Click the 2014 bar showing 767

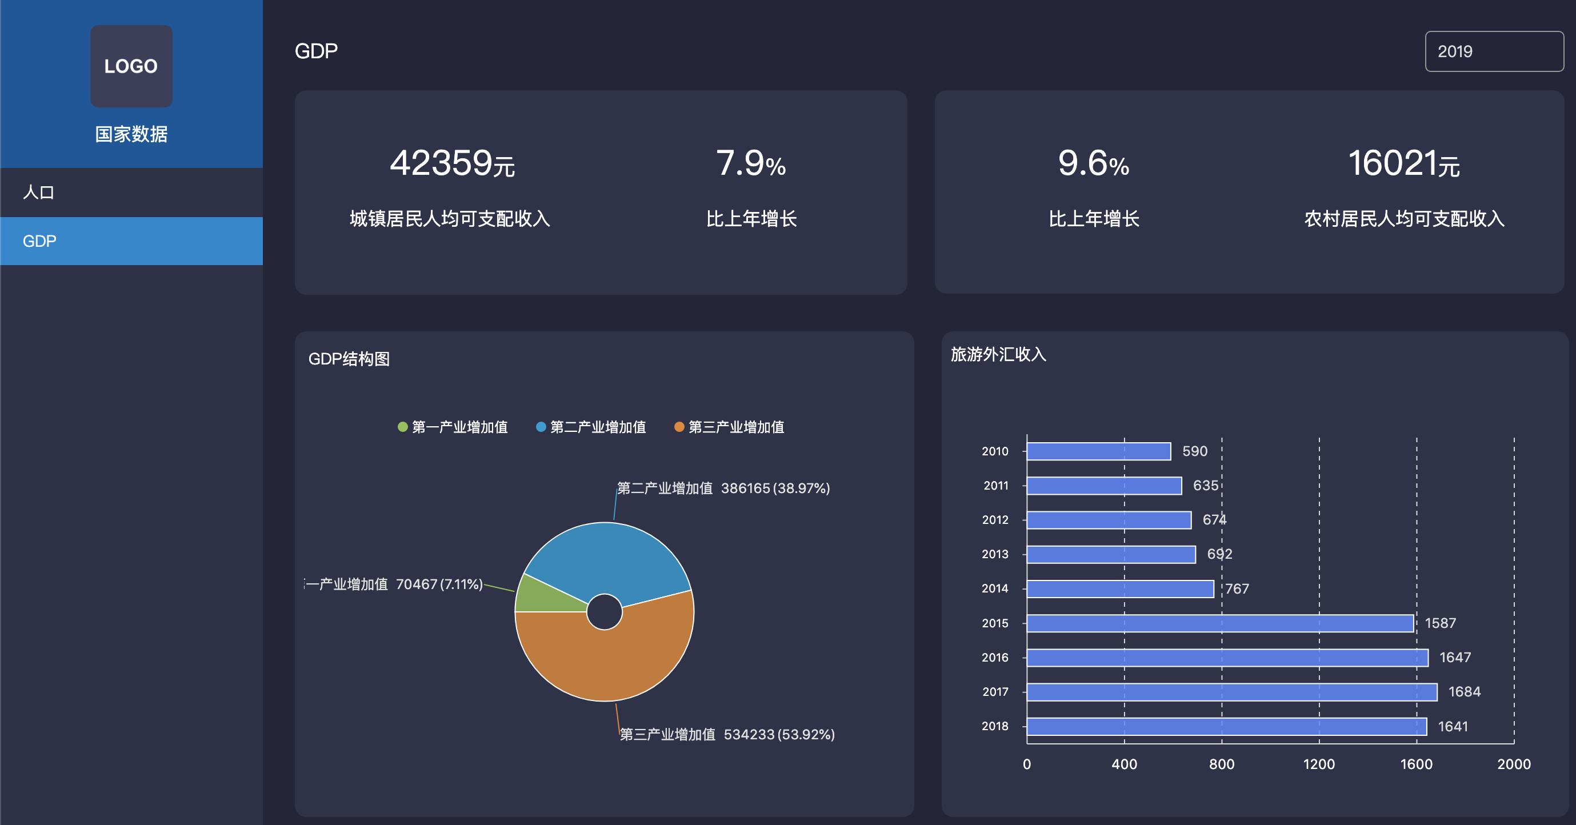[x=1119, y=589]
